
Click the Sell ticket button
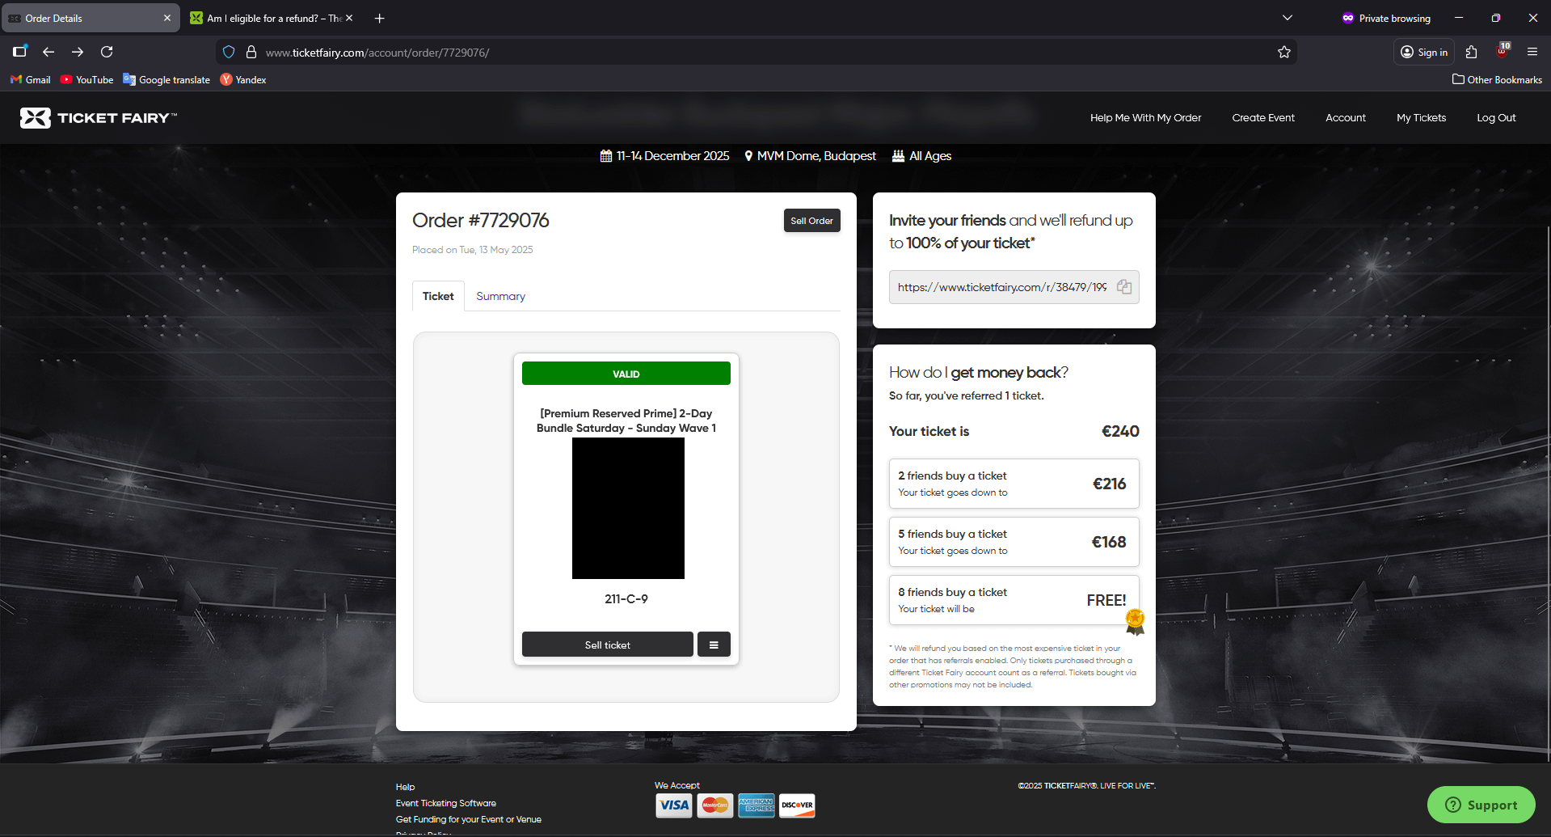point(608,645)
